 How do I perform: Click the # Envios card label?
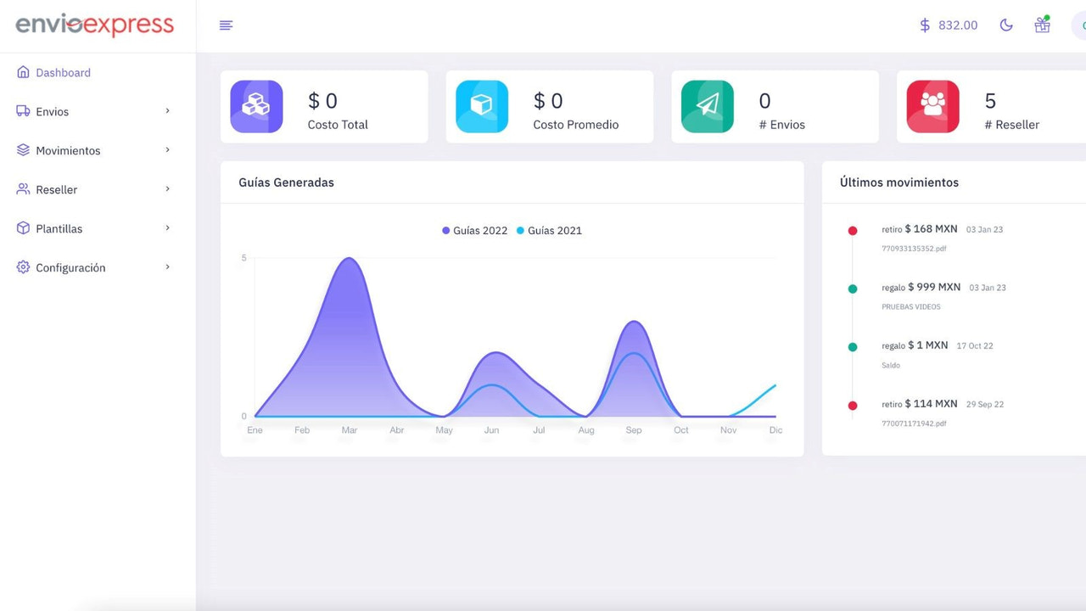point(782,125)
